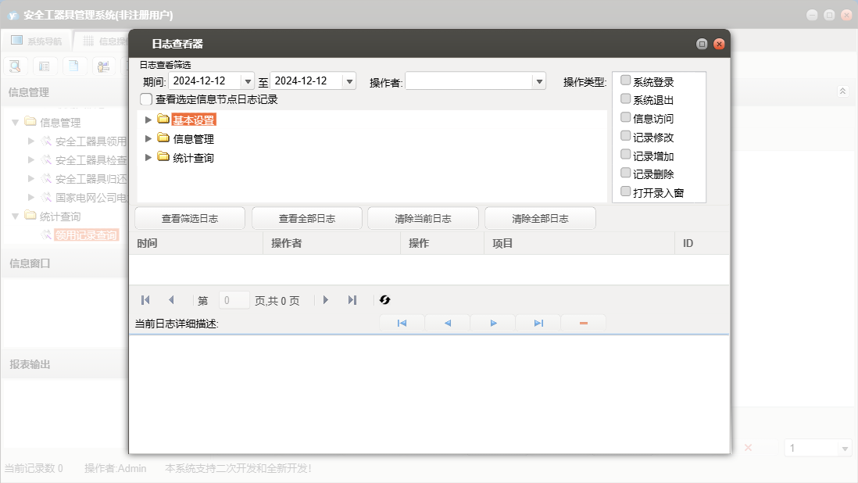The image size is (858, 483).
Task: Click 查看筛选日志 button
Action: pyautogui.click(x=190, y=219)
